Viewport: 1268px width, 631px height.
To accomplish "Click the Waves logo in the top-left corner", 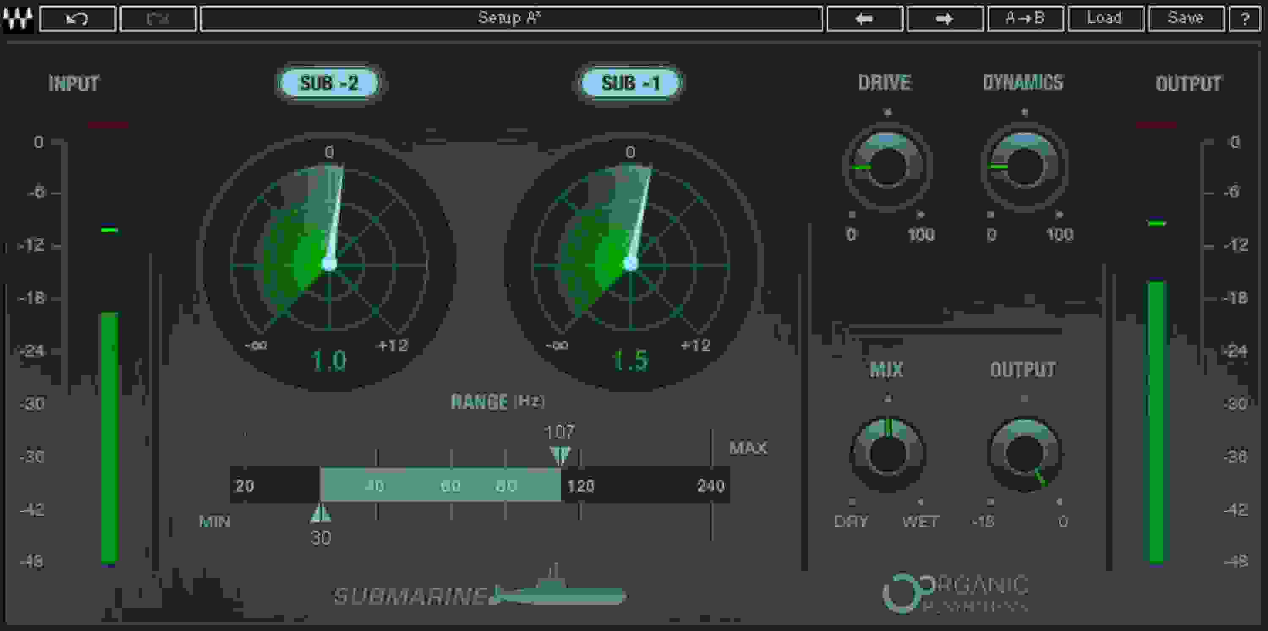I will 18,19.
